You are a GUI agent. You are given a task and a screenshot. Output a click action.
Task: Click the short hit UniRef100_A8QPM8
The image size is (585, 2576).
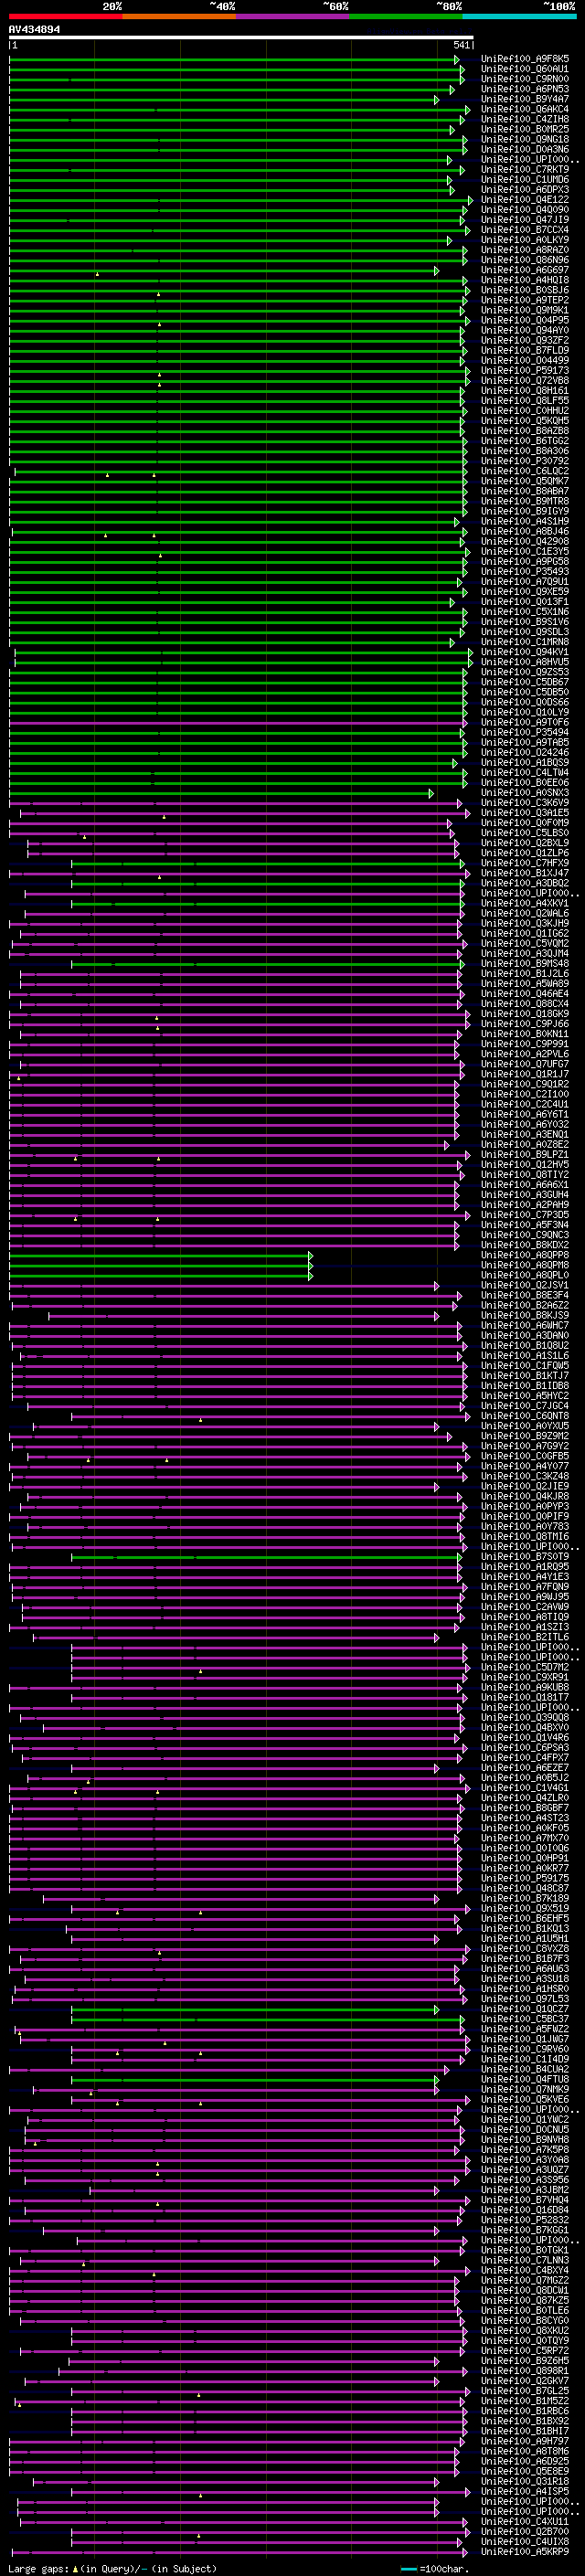[525, 1265]
